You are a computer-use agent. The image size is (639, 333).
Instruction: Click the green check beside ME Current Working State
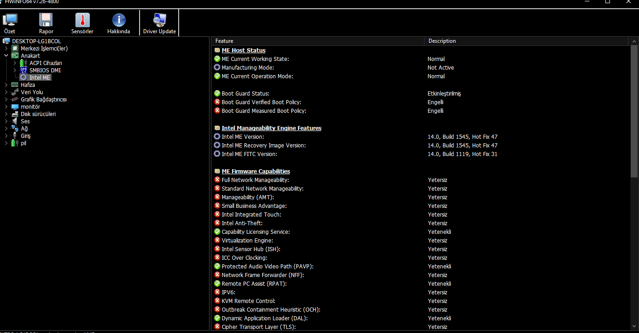coord(217,59)
